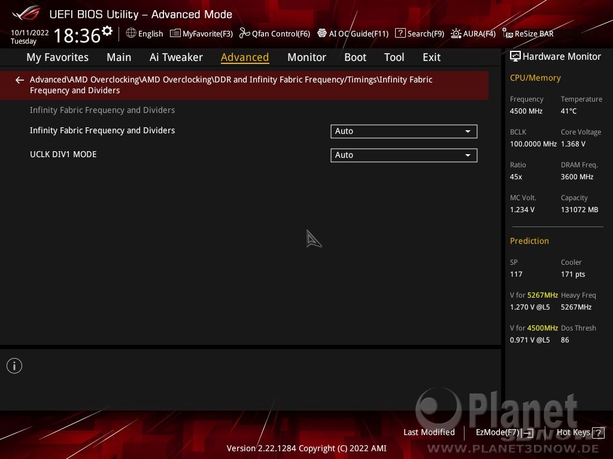Click the 131072 MB capacity value
This screenshot has height=459, width=613.
pyautogui.click(x=579, y=210)
